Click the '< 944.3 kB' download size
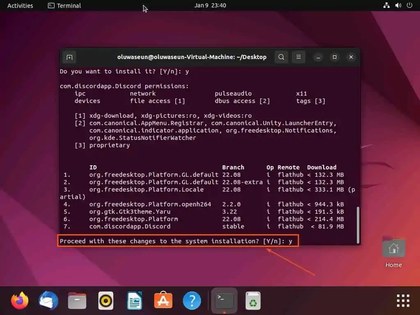 pos(325,204)
